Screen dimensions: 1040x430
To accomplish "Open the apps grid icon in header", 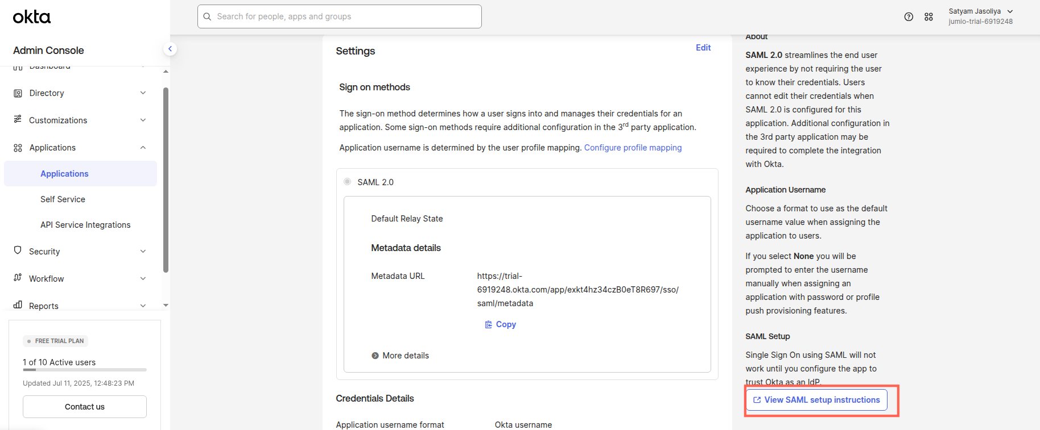I will pos(928,17).
